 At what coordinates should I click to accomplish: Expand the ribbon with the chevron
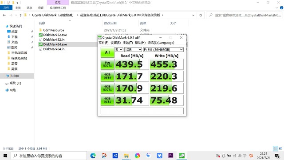(x=277, y=8)
